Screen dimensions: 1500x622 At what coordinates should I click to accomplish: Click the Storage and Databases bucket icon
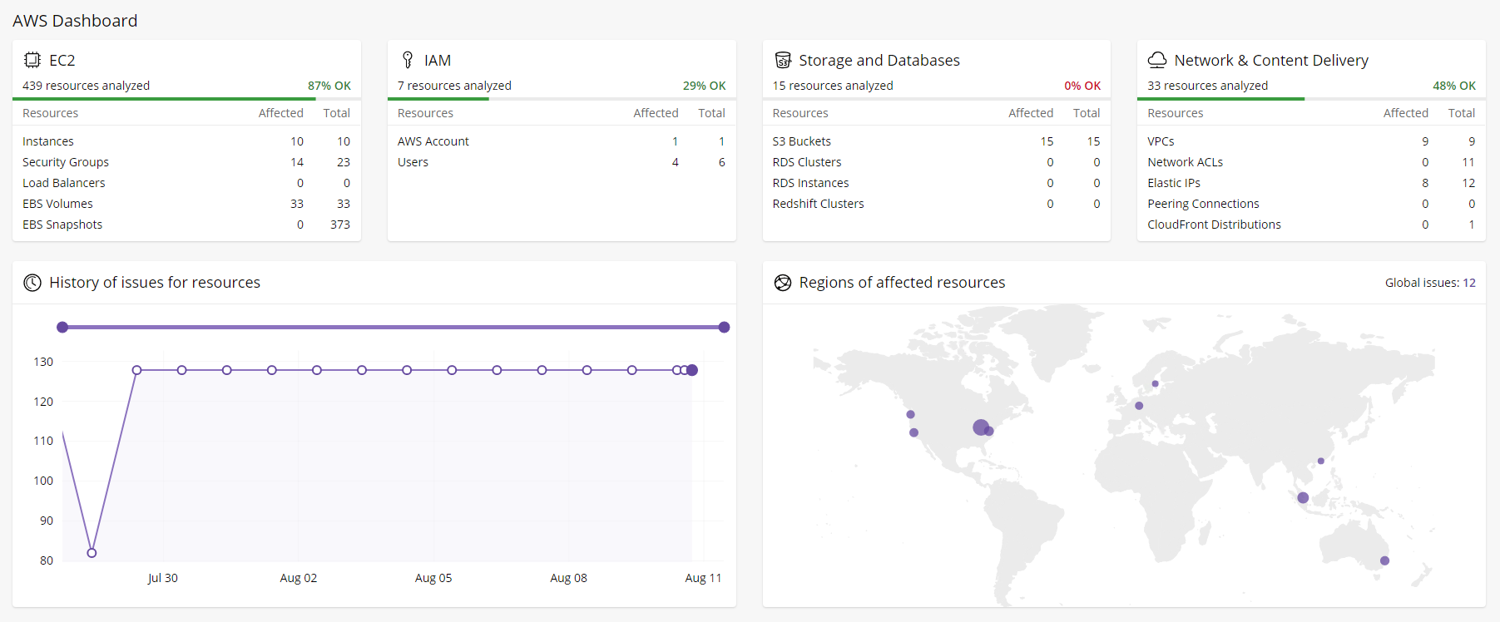coord(783,60)
